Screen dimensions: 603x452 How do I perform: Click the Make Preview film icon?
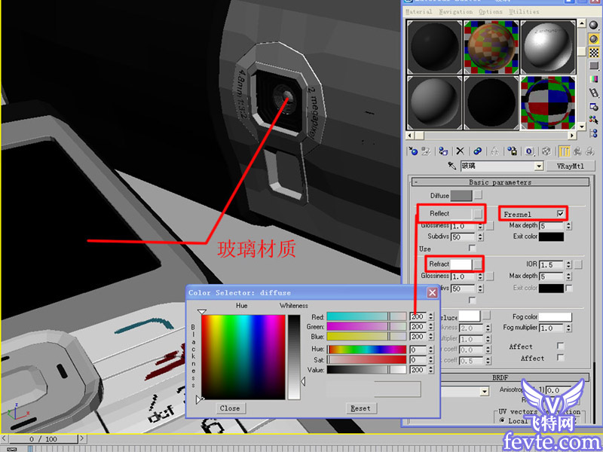point(594,93)
